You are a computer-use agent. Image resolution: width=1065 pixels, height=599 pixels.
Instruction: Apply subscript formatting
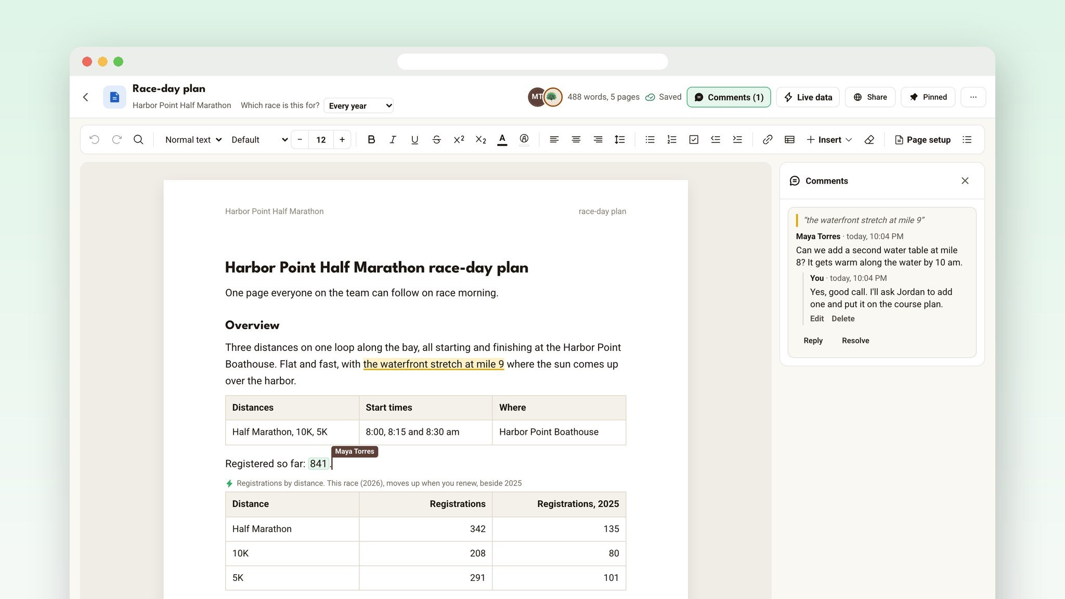(x=480, y=139)
